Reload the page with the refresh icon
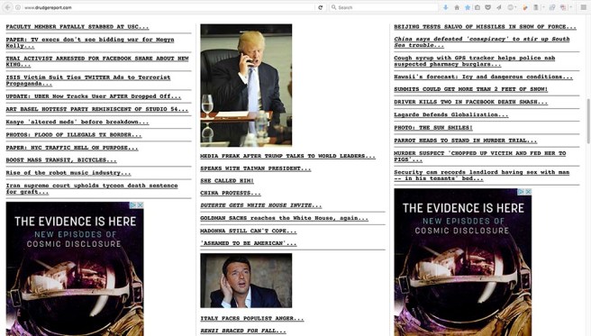Image resolution: width=591 pixels, height=336 pixels. [321, 7]
